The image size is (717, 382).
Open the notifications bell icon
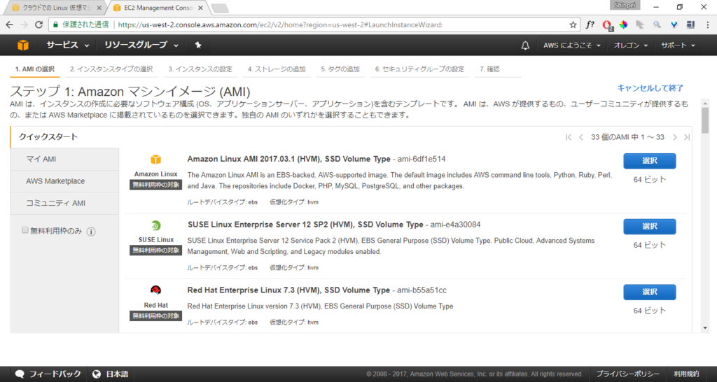click(x=525, y=45)
